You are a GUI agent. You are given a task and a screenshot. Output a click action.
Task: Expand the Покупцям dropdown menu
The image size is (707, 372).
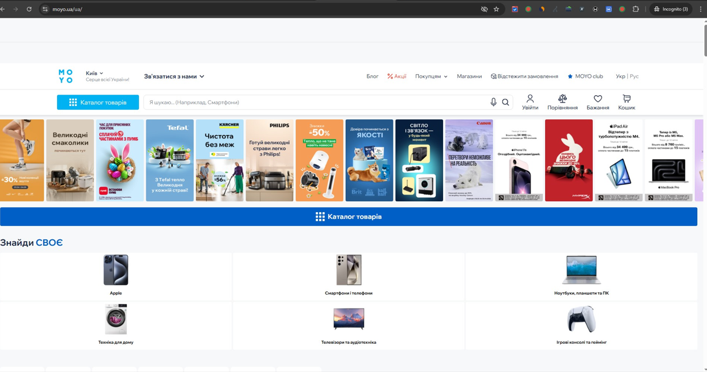[x=431, y=76]
